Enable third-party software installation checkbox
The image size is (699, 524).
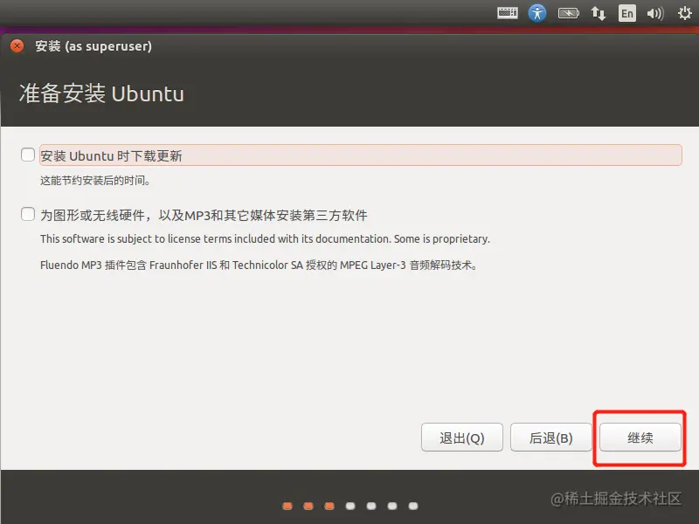[28, 214]
